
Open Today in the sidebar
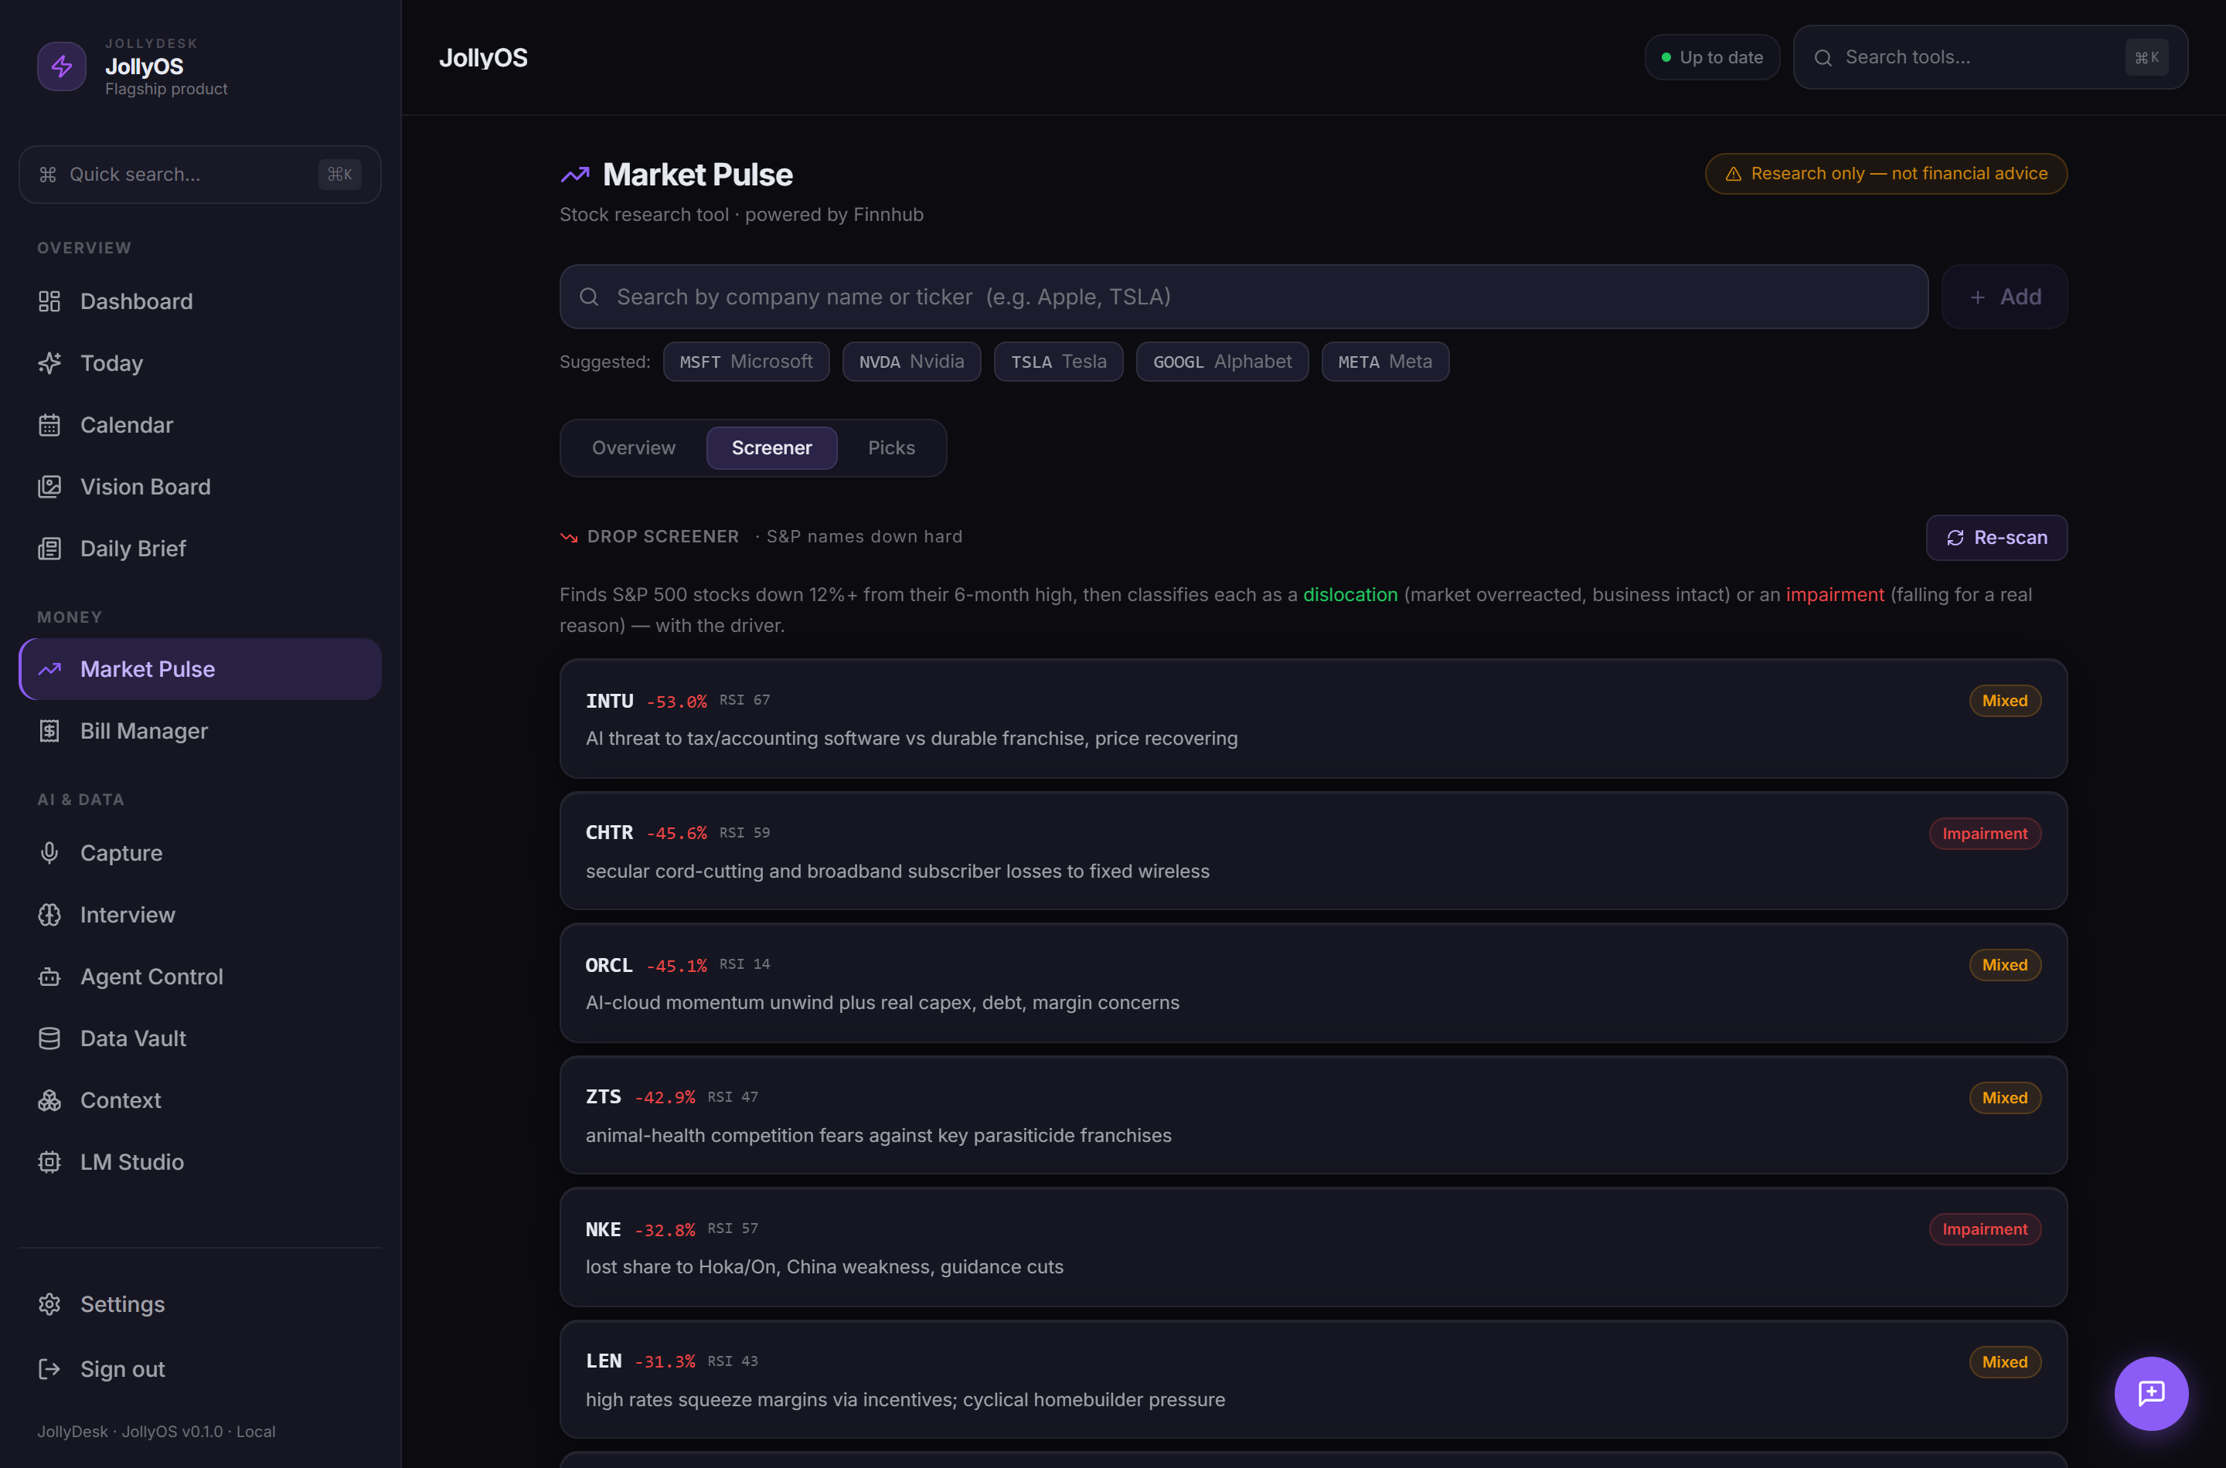200,363
